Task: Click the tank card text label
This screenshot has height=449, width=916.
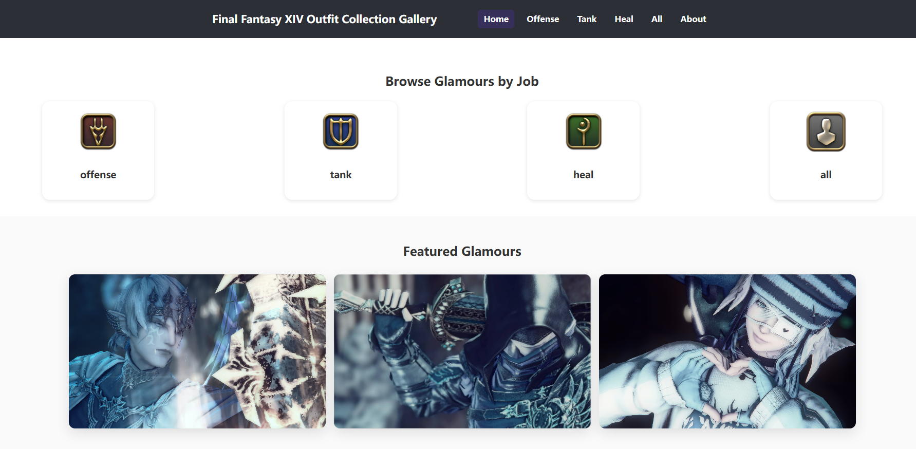Action: pyautogui.click(x=341, y=175)
